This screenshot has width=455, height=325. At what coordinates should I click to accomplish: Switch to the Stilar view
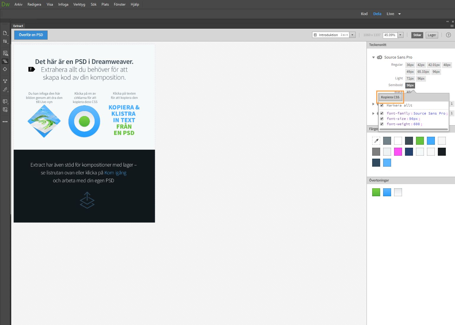click(417, 35)
